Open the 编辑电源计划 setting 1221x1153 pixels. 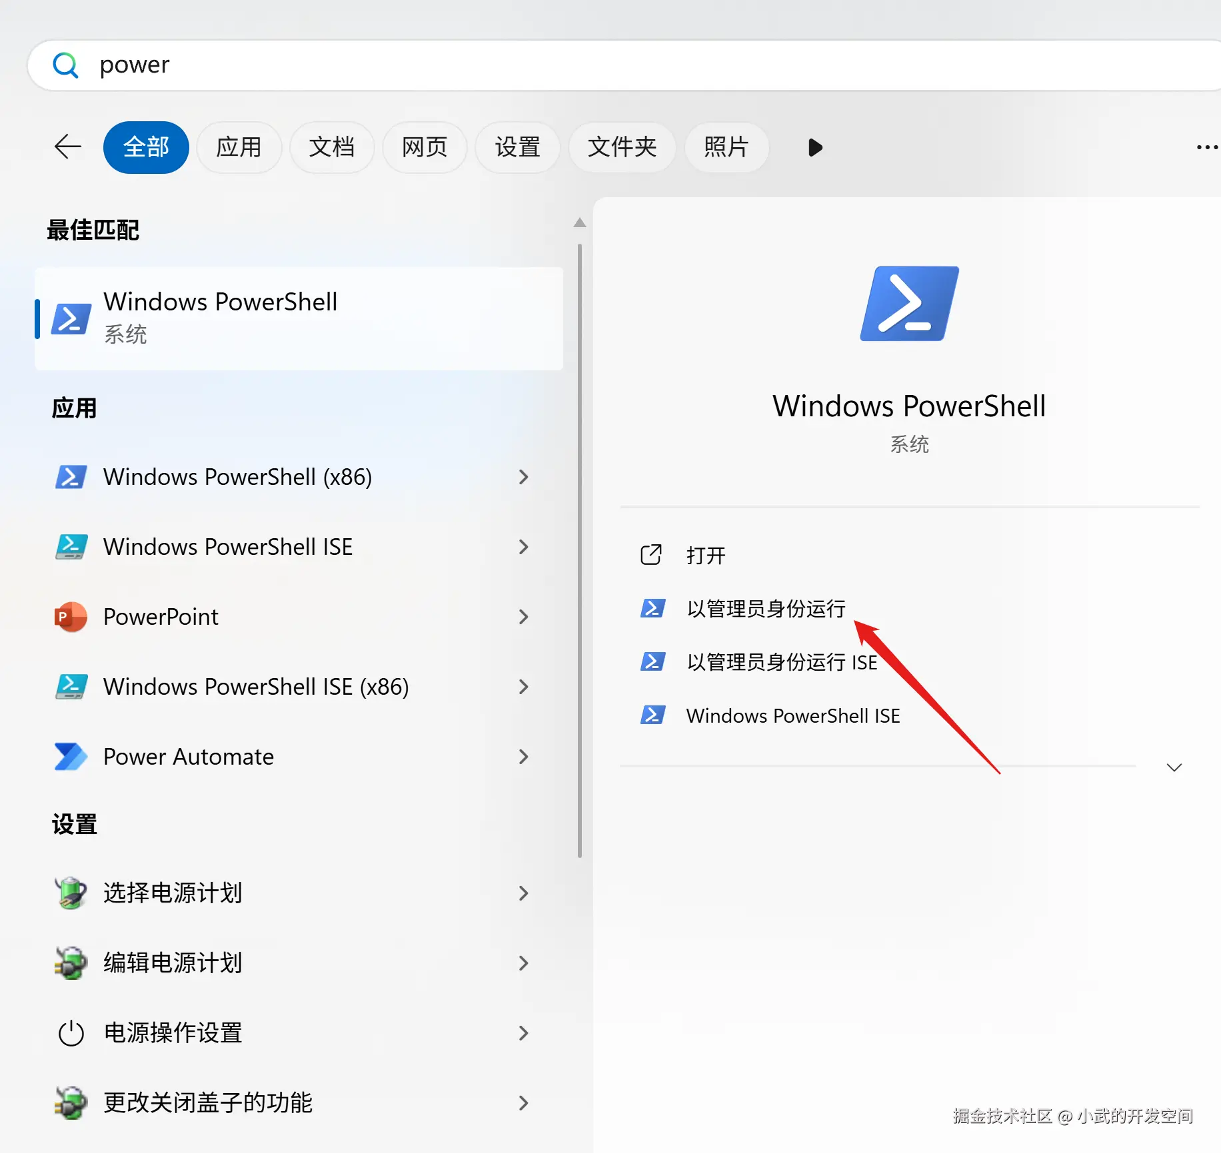point(299,963)
